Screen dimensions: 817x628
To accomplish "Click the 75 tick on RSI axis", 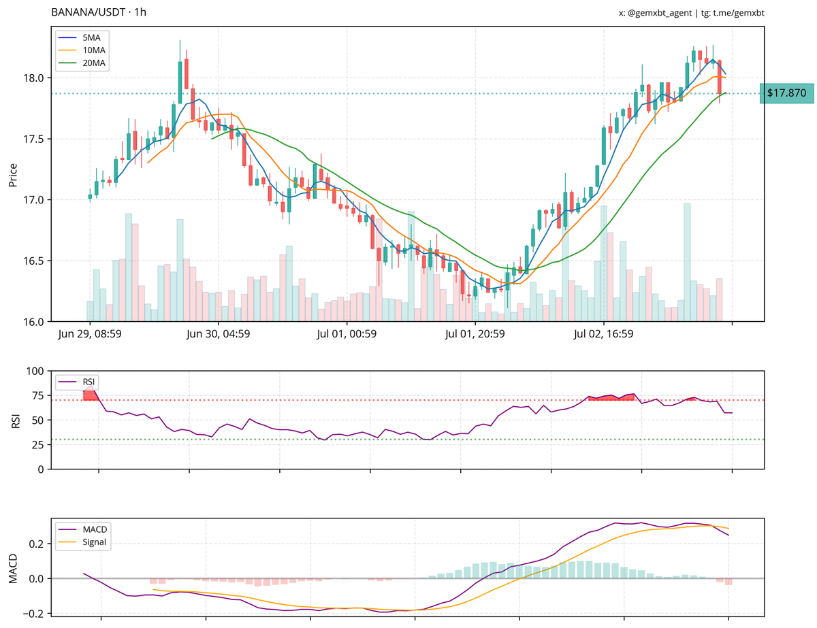I will point(37,396).
